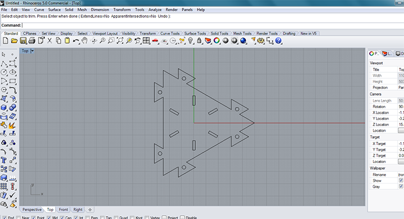The width and height of the screenshot is (404, 219).
Task: Open the File menu
Action: pos(4,10)
